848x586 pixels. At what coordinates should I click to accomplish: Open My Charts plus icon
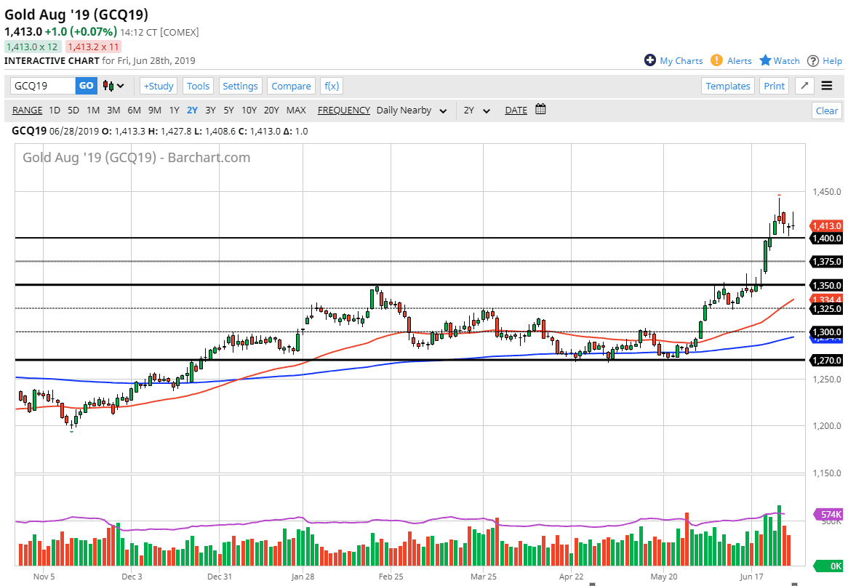coord(650,60)
